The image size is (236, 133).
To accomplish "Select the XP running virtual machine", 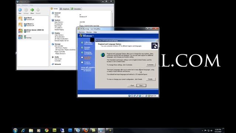I will pos(33,37).
